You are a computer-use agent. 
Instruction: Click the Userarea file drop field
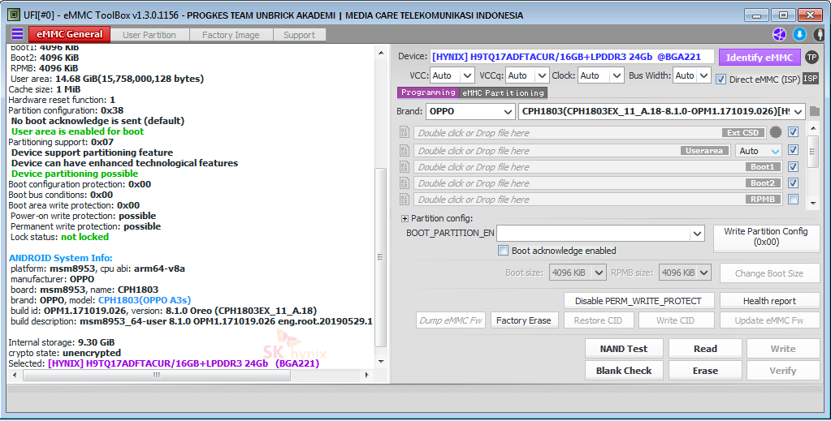coord(571,151)
